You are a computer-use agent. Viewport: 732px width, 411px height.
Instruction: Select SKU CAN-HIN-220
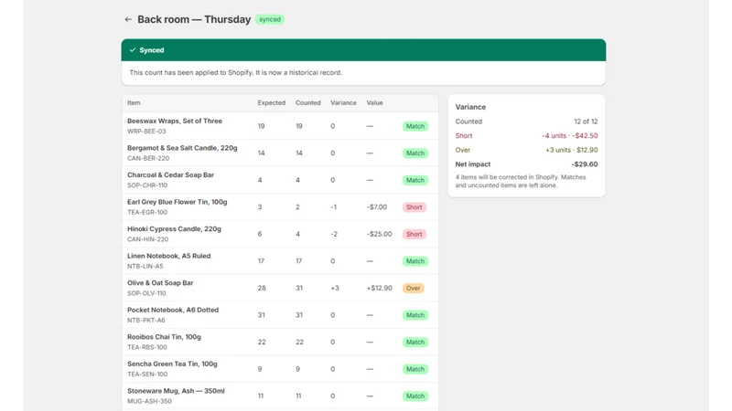point(147,239)
